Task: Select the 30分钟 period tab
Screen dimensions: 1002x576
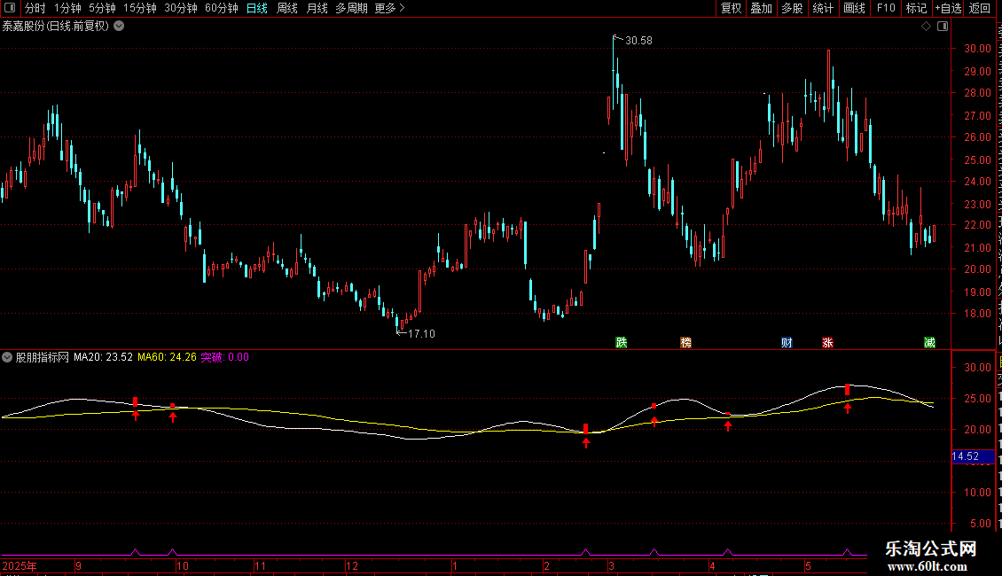Action: pos(181,8)
